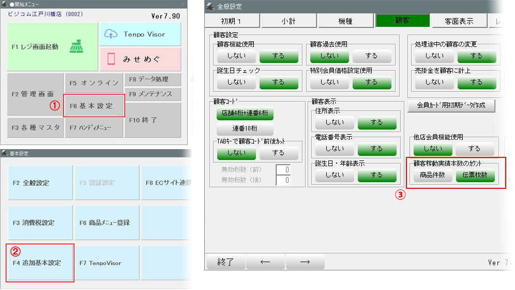Click 会員カード用初期データ作成 button
This screenshot has height=290, width=515.
[452, 106]
